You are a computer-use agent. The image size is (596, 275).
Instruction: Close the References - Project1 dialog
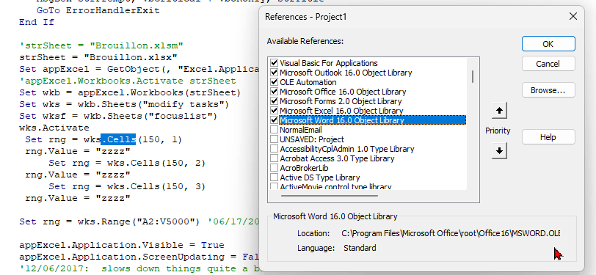573,16
